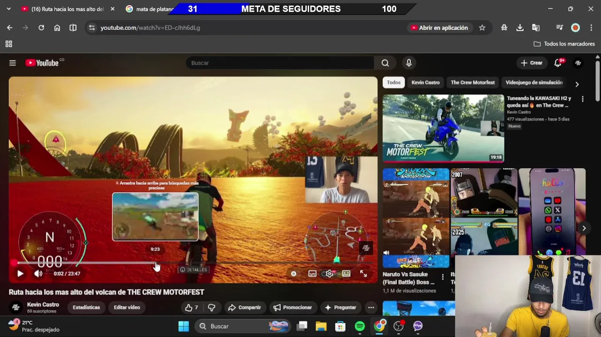Play the video with the play button
Image resolution: width=601 pixels, height=337 pixels.
tap(20, 274)
